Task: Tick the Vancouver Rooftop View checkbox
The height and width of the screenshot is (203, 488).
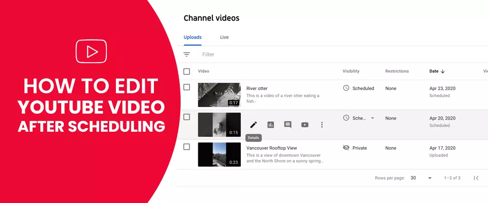Action: (x=187, y=147)
